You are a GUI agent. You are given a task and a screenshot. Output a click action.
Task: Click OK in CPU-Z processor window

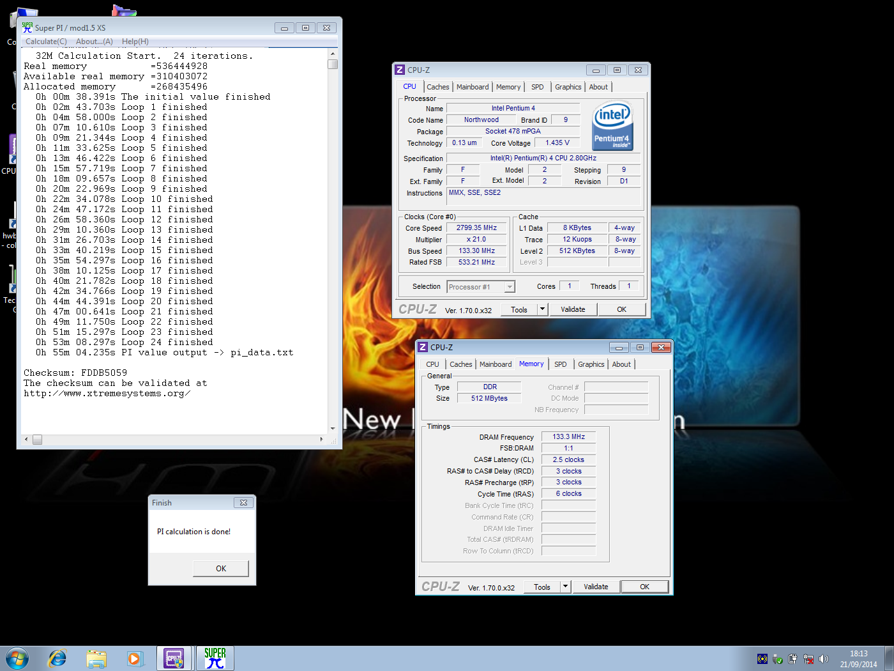point(622,309)
